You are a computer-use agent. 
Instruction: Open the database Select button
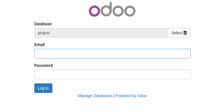click(x=179, y=33)
